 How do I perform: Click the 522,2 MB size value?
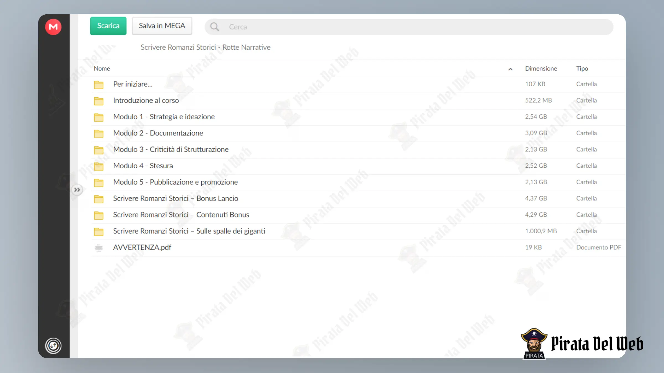538,100
